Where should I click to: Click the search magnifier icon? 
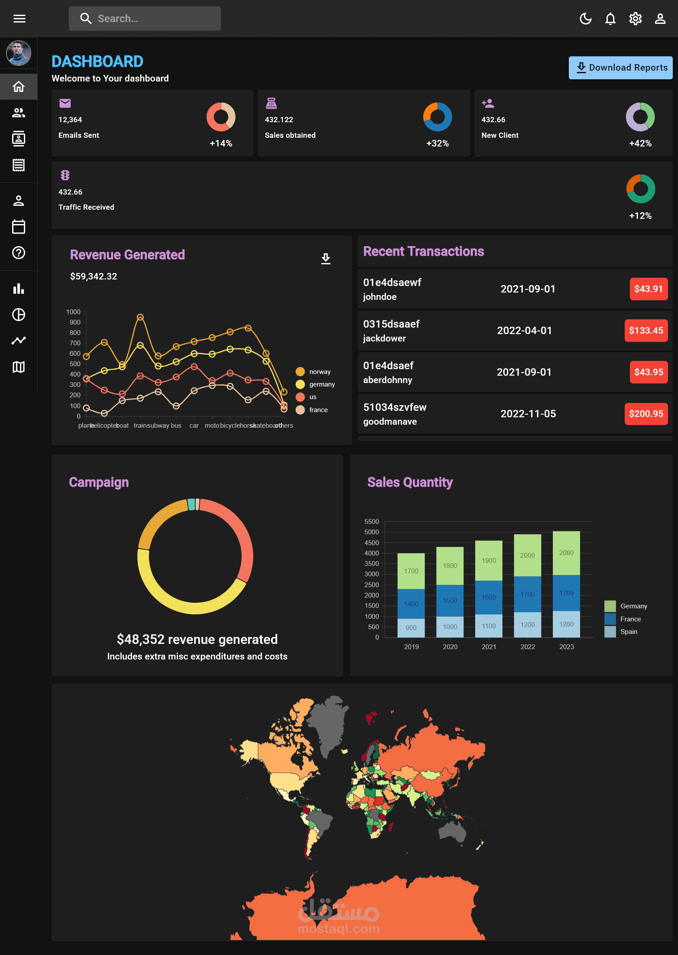(x=86, y=19)
